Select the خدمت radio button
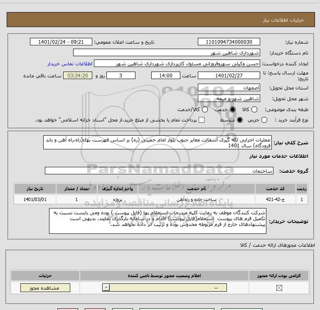This screenshot has height=310, width=320. (x=233, y=109)
